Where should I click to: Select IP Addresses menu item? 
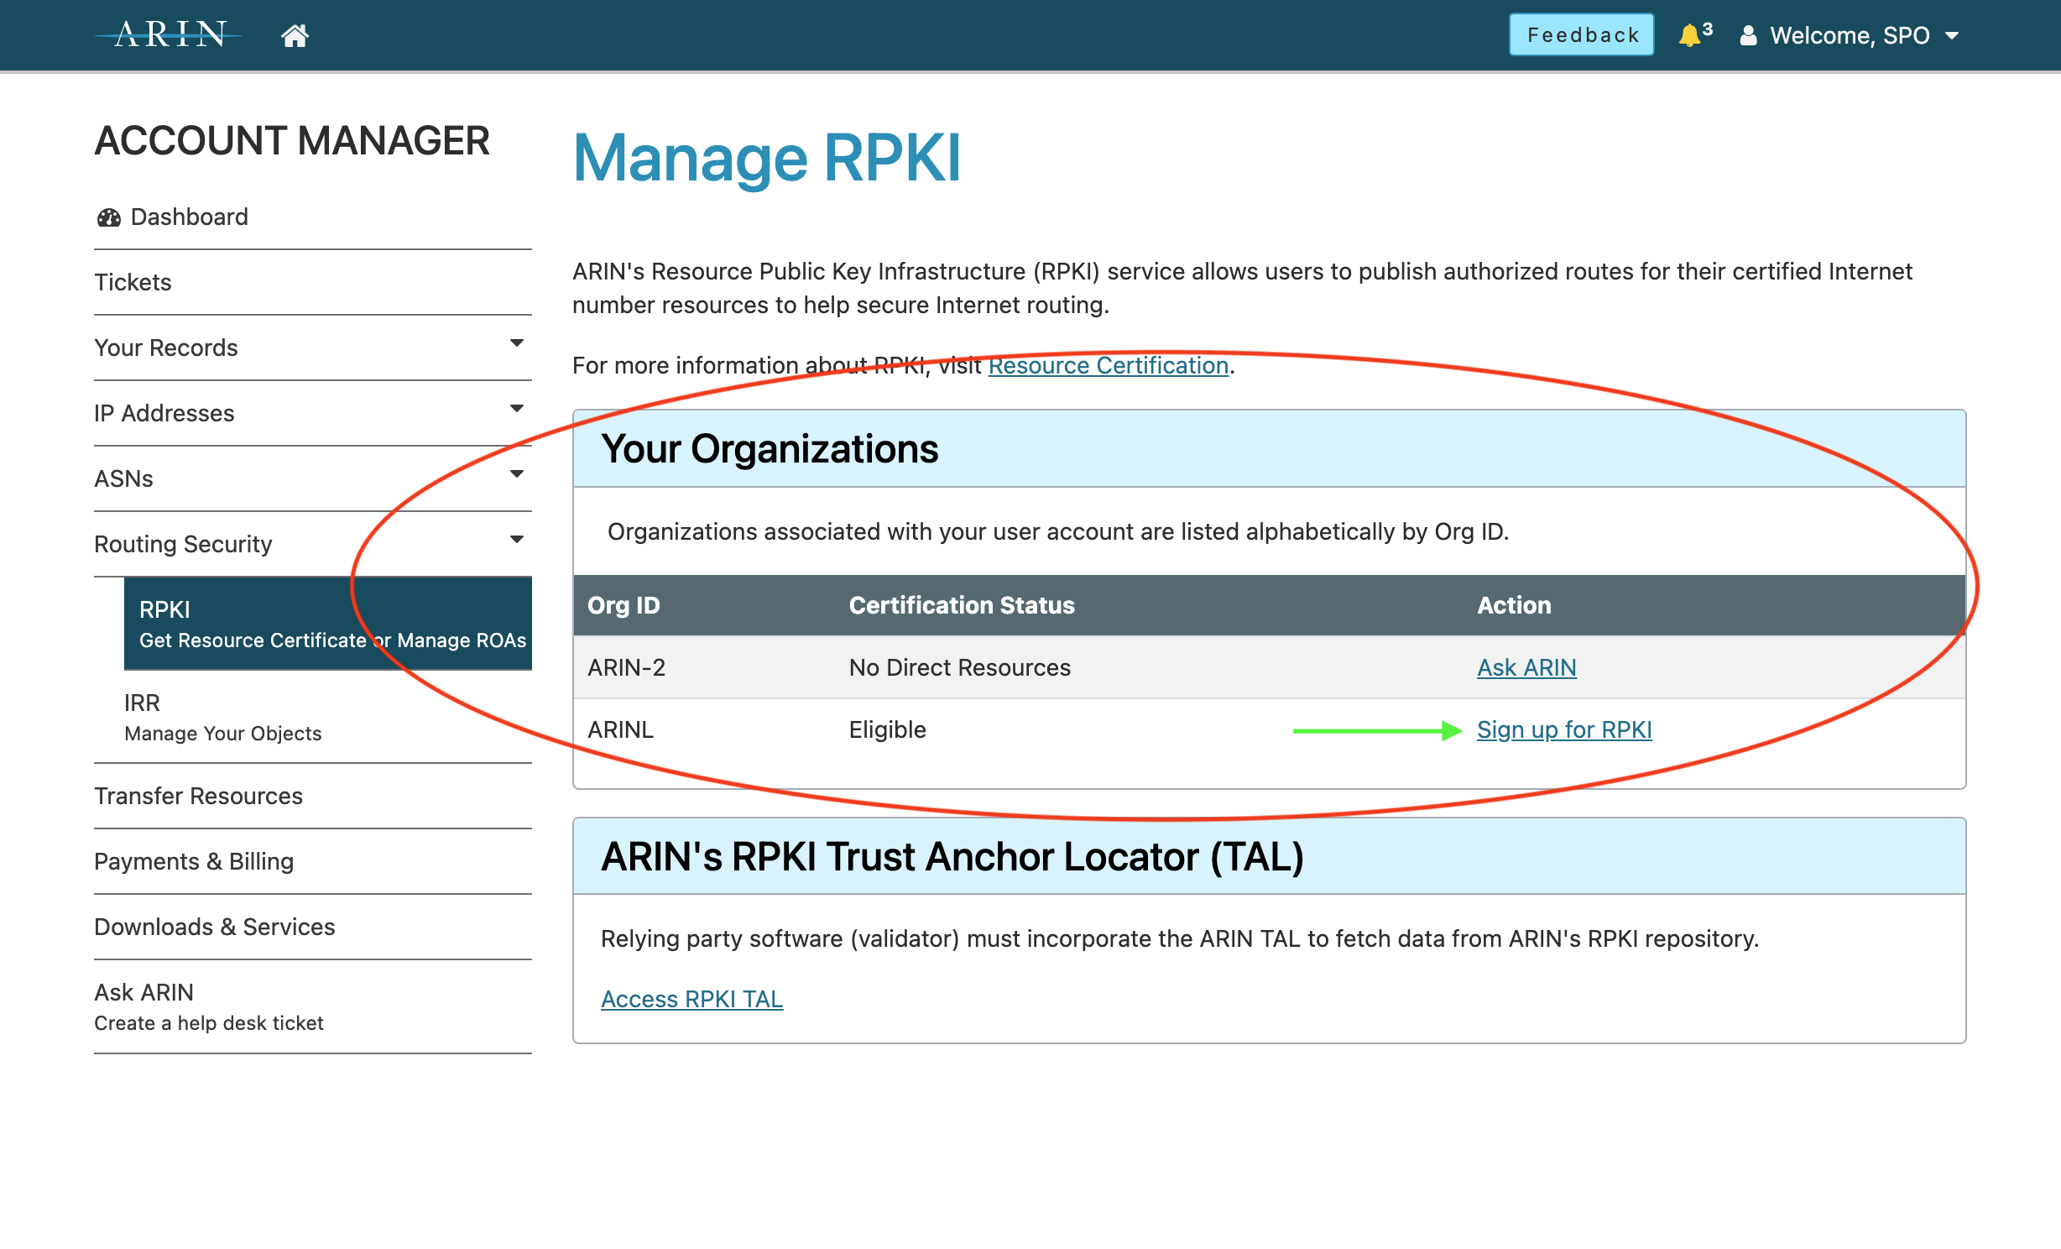tap(164, 413)
